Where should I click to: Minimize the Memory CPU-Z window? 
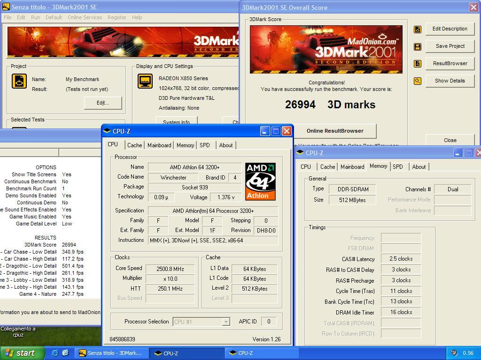[x=458, y=153]
